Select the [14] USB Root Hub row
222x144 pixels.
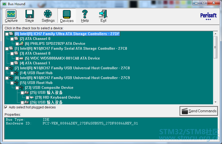point(36,73)
